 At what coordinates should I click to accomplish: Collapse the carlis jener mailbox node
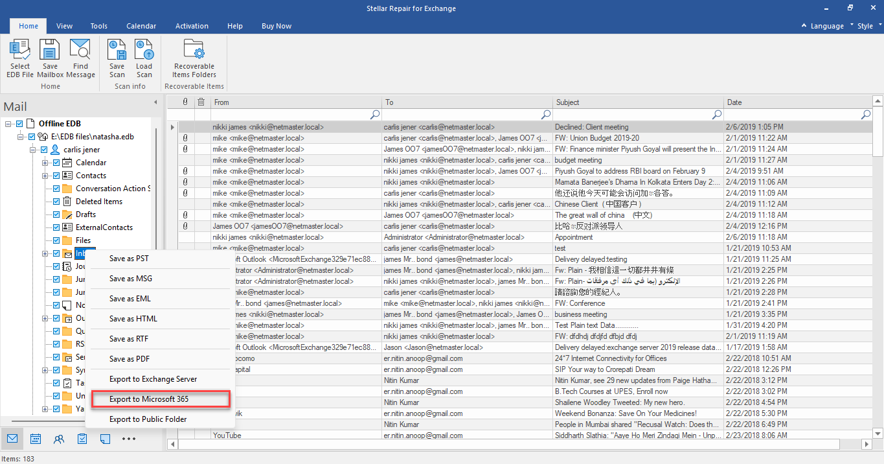coord(34,150)
